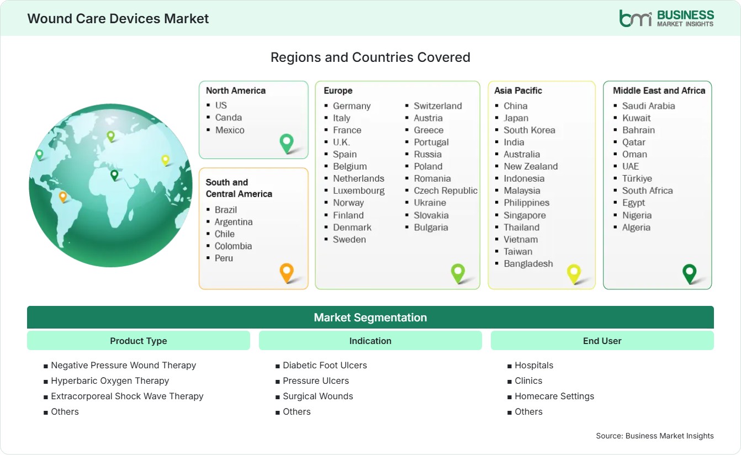Select the End User header

click(x=602, y=341)
